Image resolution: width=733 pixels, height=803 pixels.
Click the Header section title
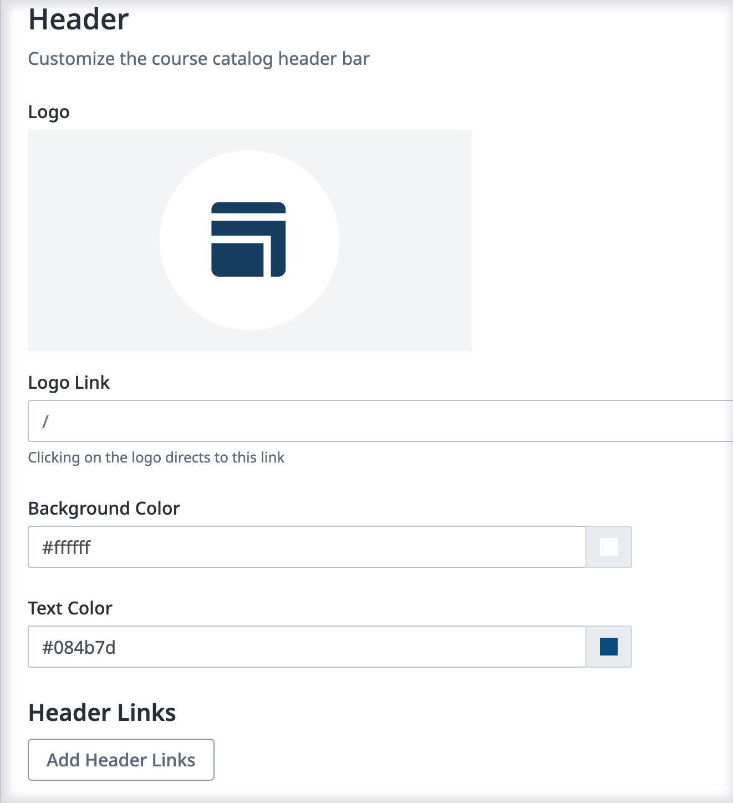(x=78, y=19)
